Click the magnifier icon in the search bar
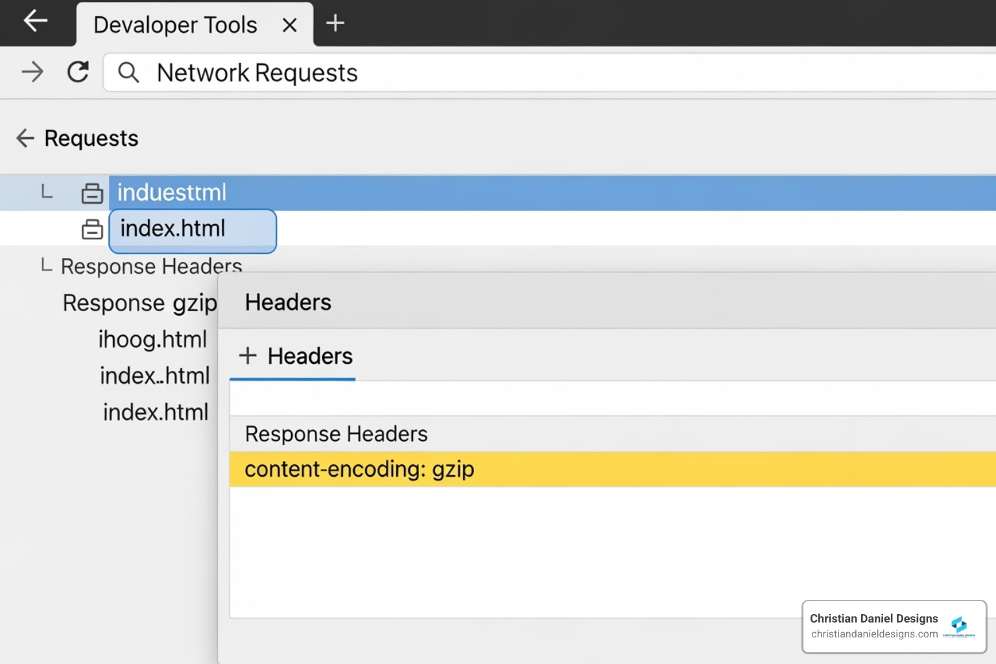The height and width of the screenshot is (664, 996). (128, 73)
